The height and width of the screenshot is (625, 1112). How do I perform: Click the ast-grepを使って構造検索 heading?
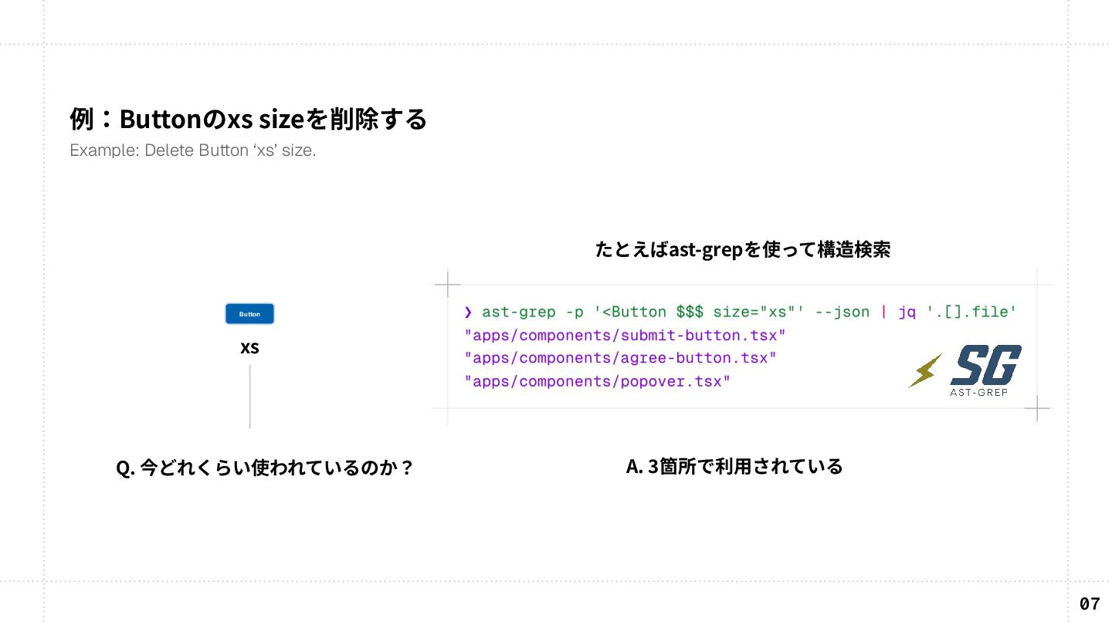pyautogui.click(x=743, y=250)
